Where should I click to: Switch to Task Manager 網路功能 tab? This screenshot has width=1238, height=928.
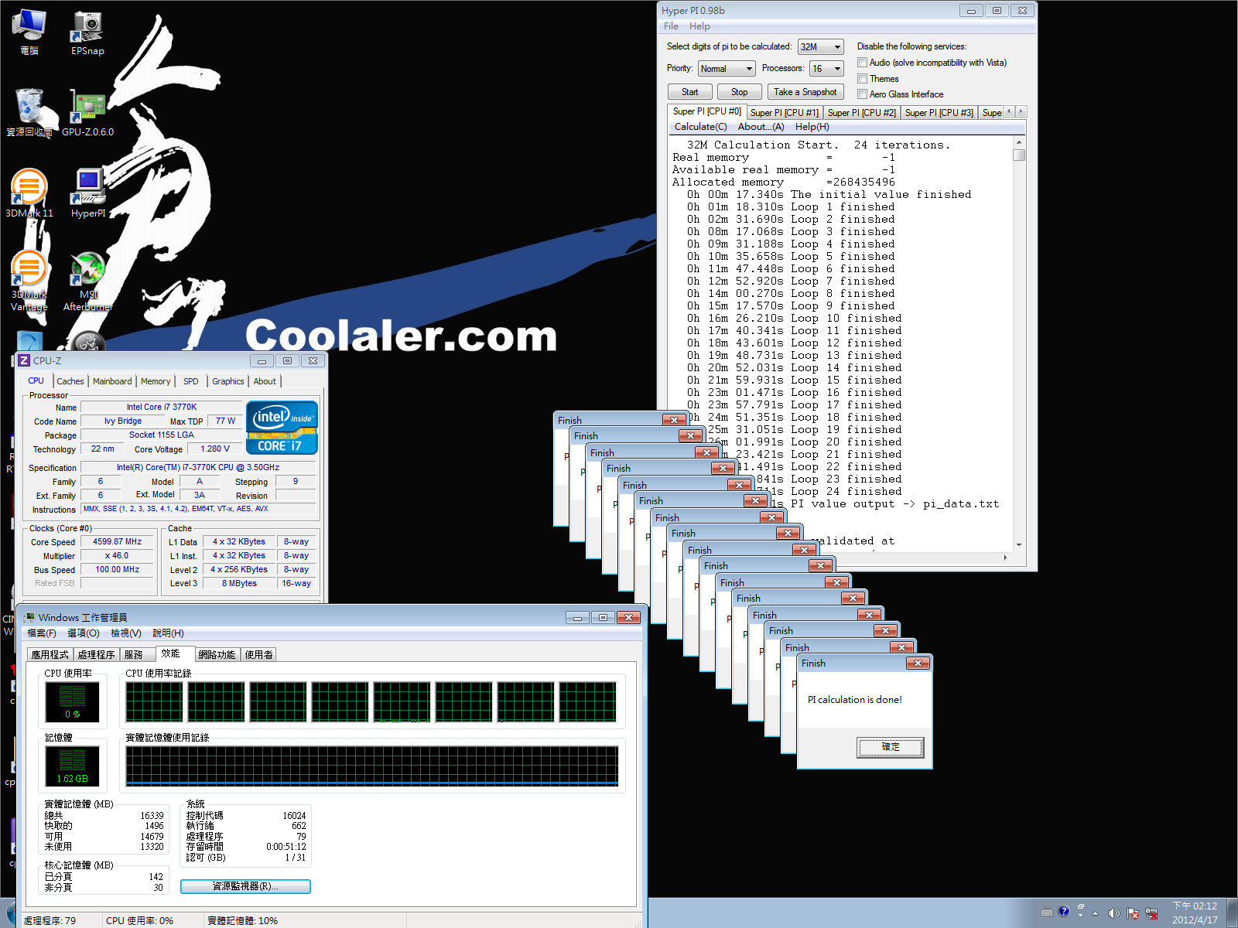(x=217, y=654)
